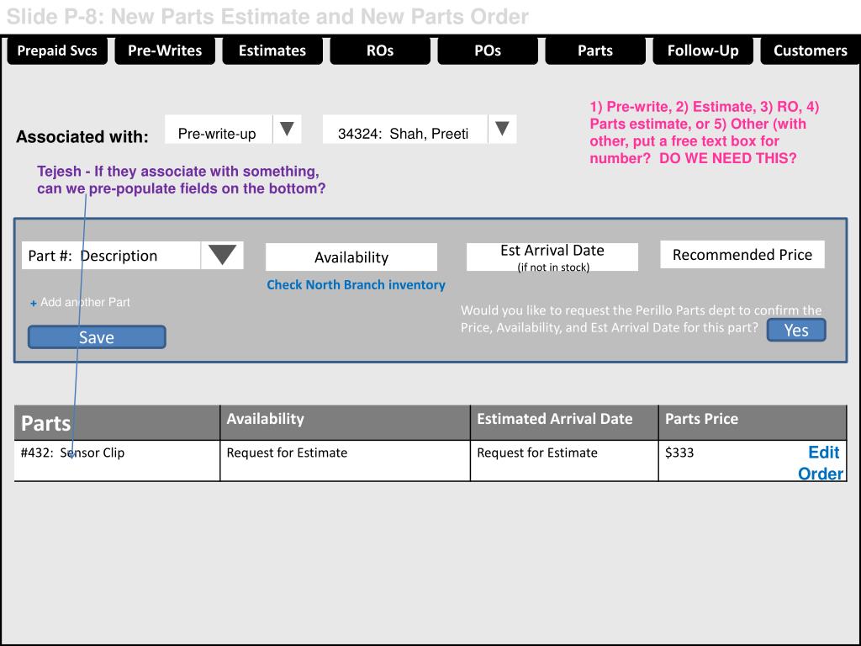
Task: Click the Est Arrival Date field
Action: [552, 257]
